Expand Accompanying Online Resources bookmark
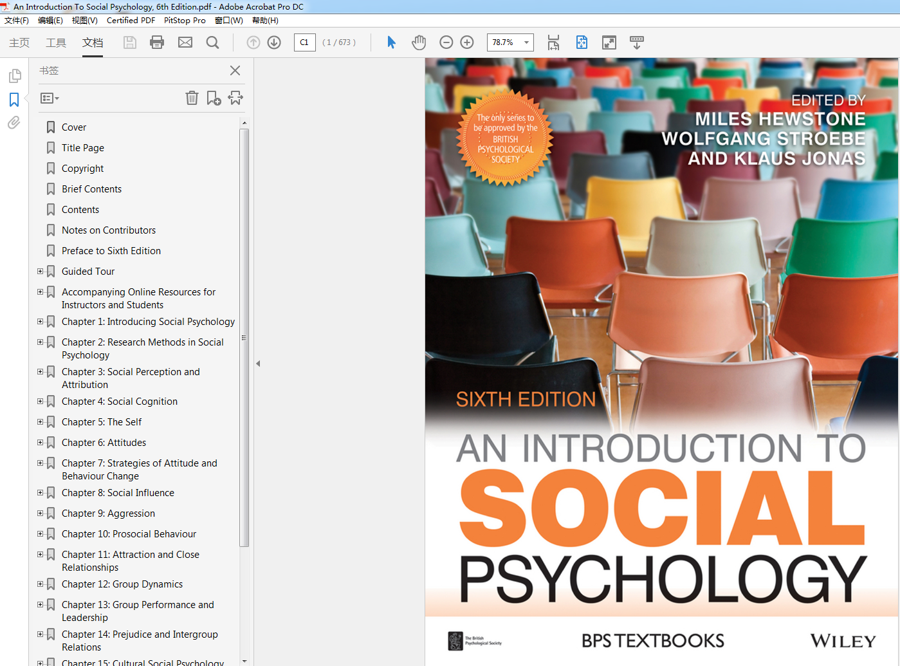Screen dimensions: 900x666 pos(40,292)
